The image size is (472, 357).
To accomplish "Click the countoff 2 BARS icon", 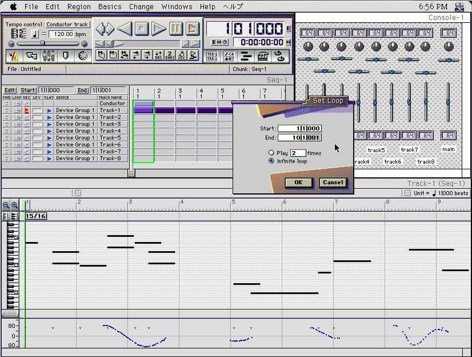I will tap(170, 55).
